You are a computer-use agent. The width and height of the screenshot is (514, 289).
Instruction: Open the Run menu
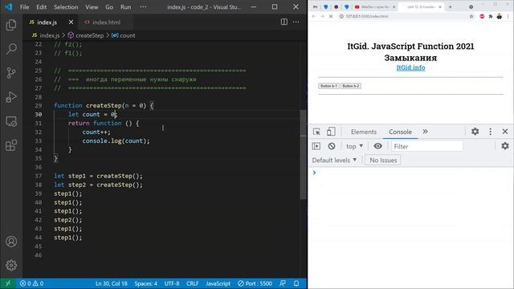pyautogui.click(x=125, y=7)
